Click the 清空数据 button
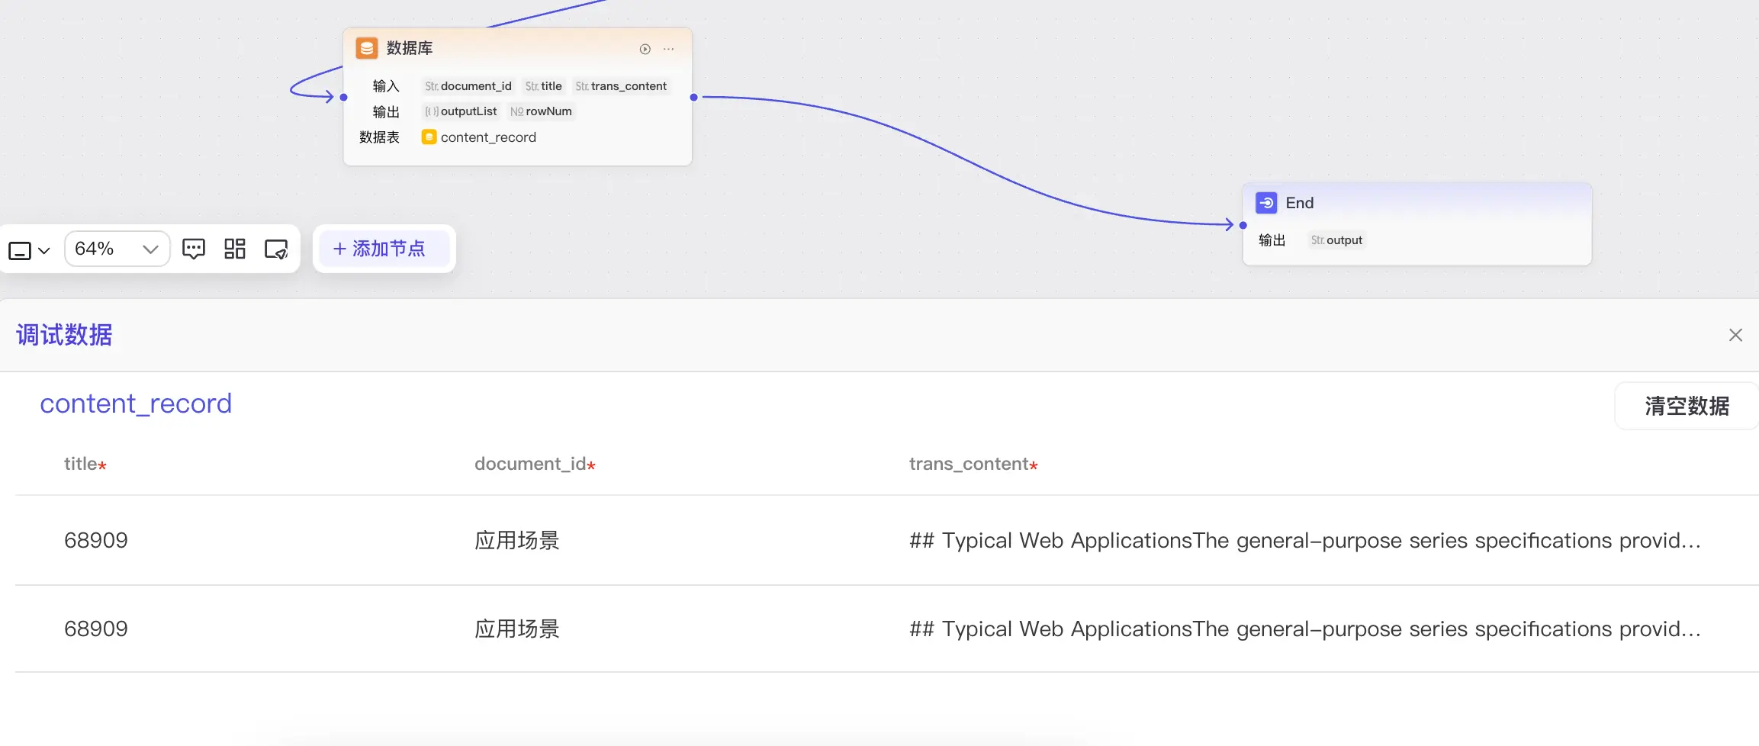1759x746 pixels. pyautogui.click(x=1687, y=406)
